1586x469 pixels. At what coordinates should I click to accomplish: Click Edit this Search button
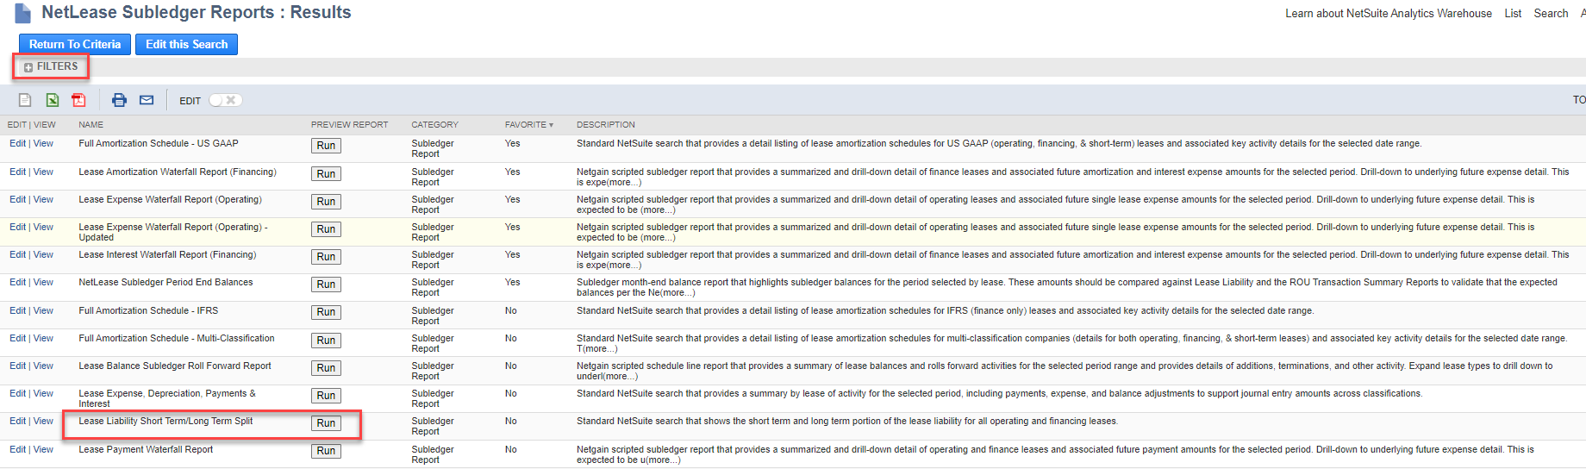click(x=186, y=44)
